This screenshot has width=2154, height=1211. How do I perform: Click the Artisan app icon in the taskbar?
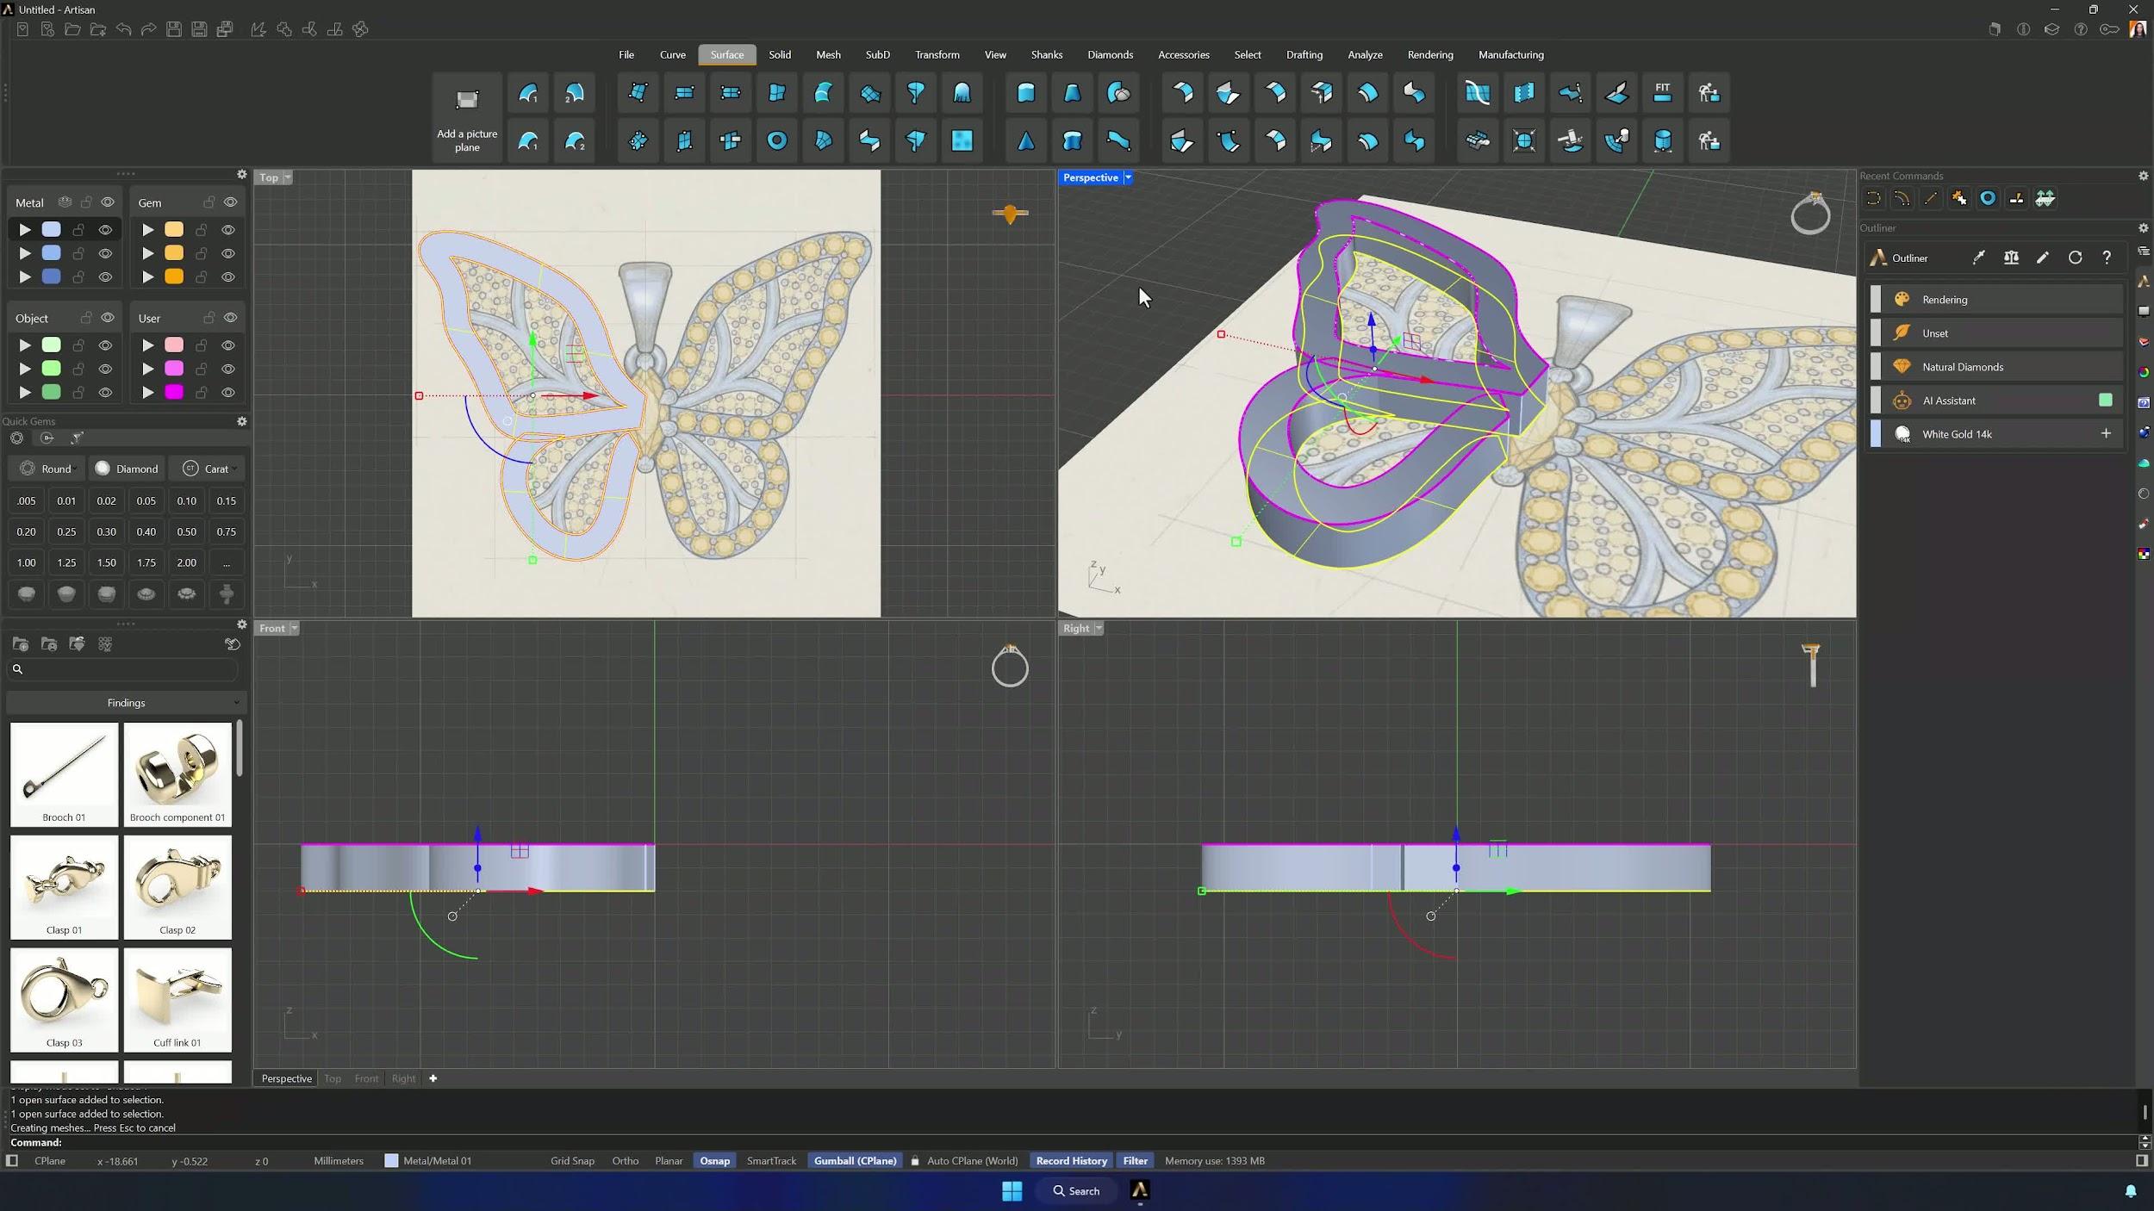[x=1139, y=1190]
